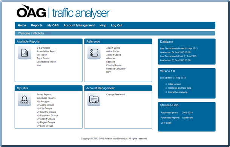
Task: Click the Welcome trafficbeta banner text
Action: [31, 33]
